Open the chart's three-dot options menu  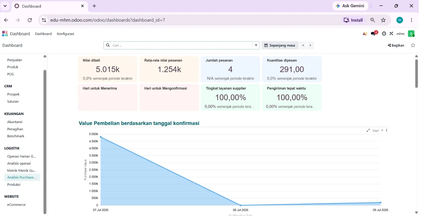click(x=387, y=130)
